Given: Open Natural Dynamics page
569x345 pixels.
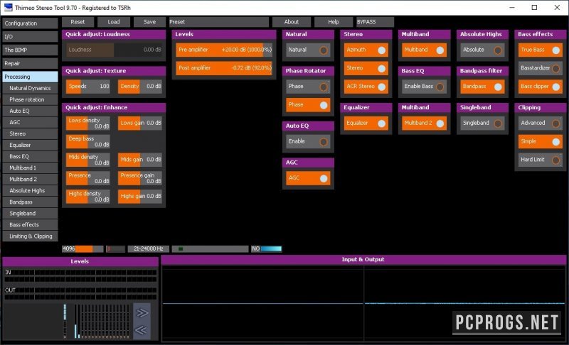Looking at the screenshot, I should click(x=30, y=88).
